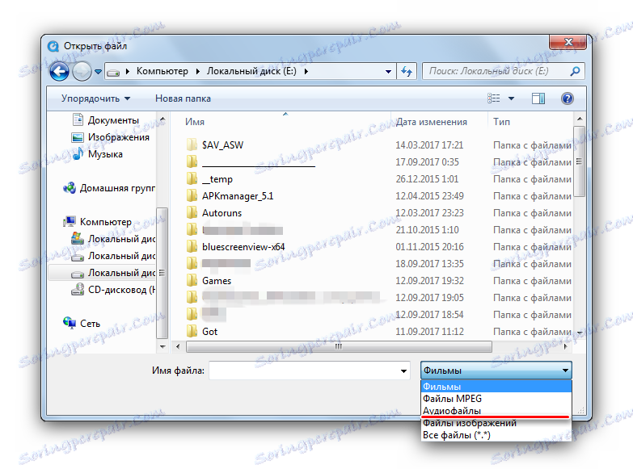Image resolution: width=633 pixels, height=469 pixels.
Task: Toggle the preview pane icon
Action: point(538,98)
